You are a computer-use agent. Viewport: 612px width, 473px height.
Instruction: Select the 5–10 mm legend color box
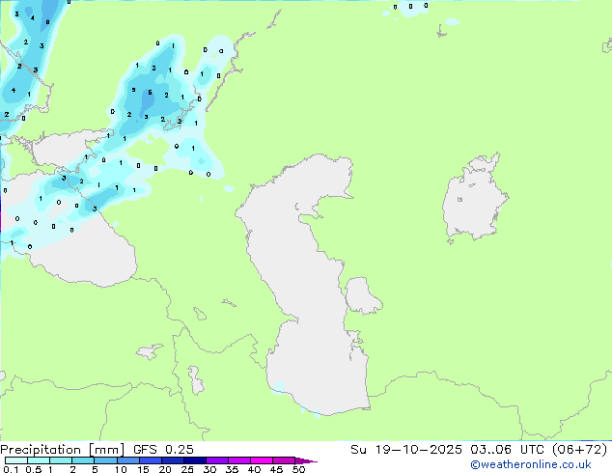pyautogui.click(x=105, y=460)
